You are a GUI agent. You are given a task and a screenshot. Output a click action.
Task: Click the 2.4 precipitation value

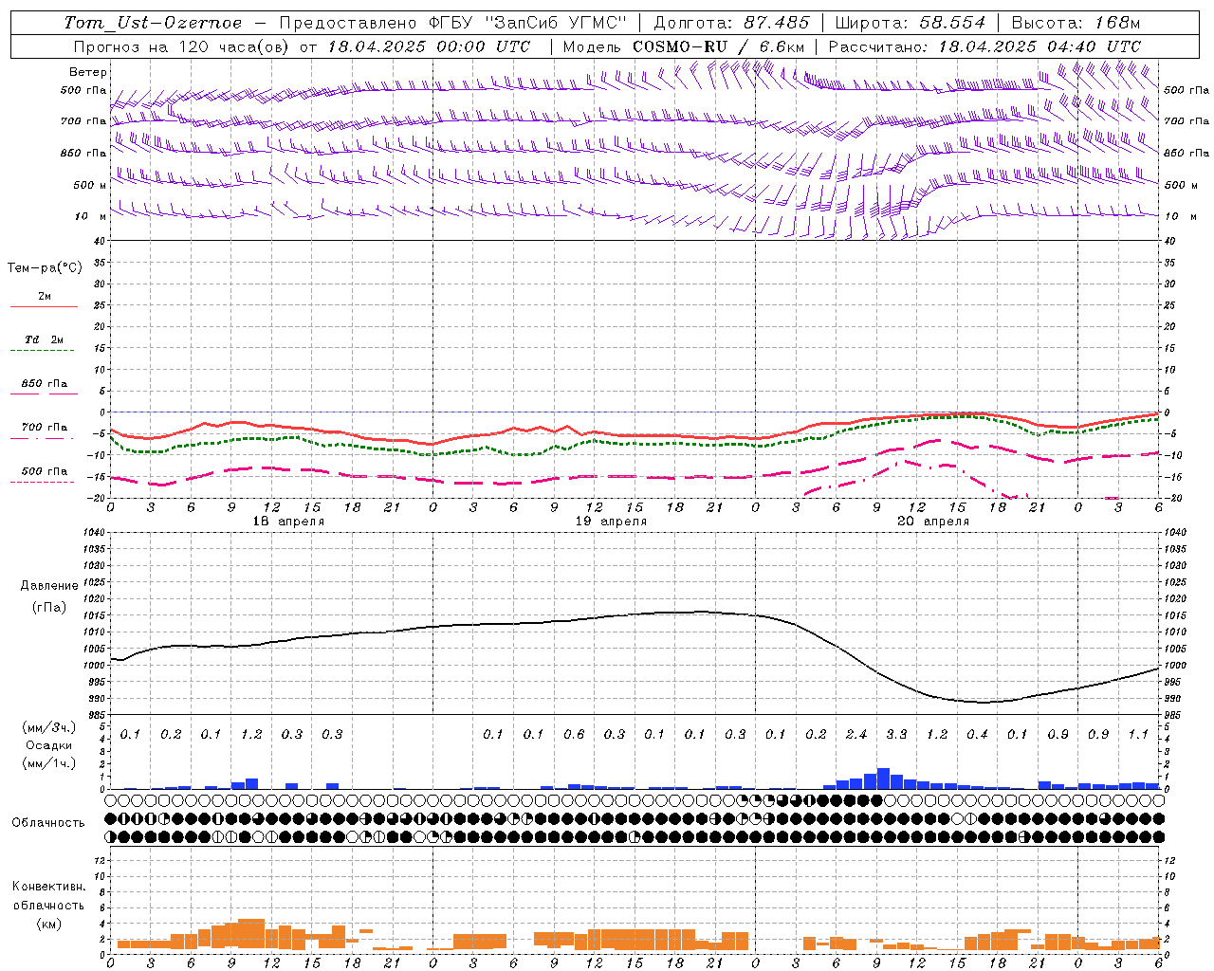point(856,735)
